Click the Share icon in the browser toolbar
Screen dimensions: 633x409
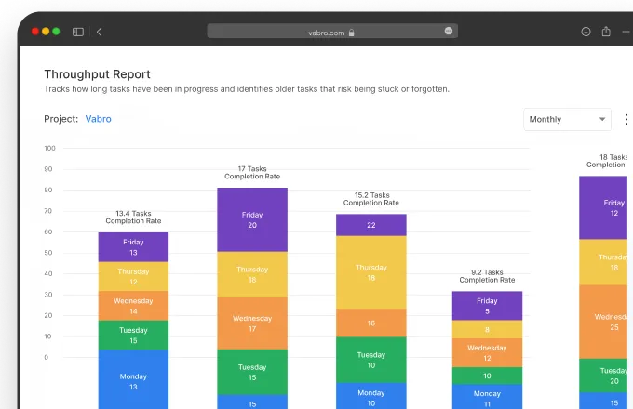coord(606,32)
